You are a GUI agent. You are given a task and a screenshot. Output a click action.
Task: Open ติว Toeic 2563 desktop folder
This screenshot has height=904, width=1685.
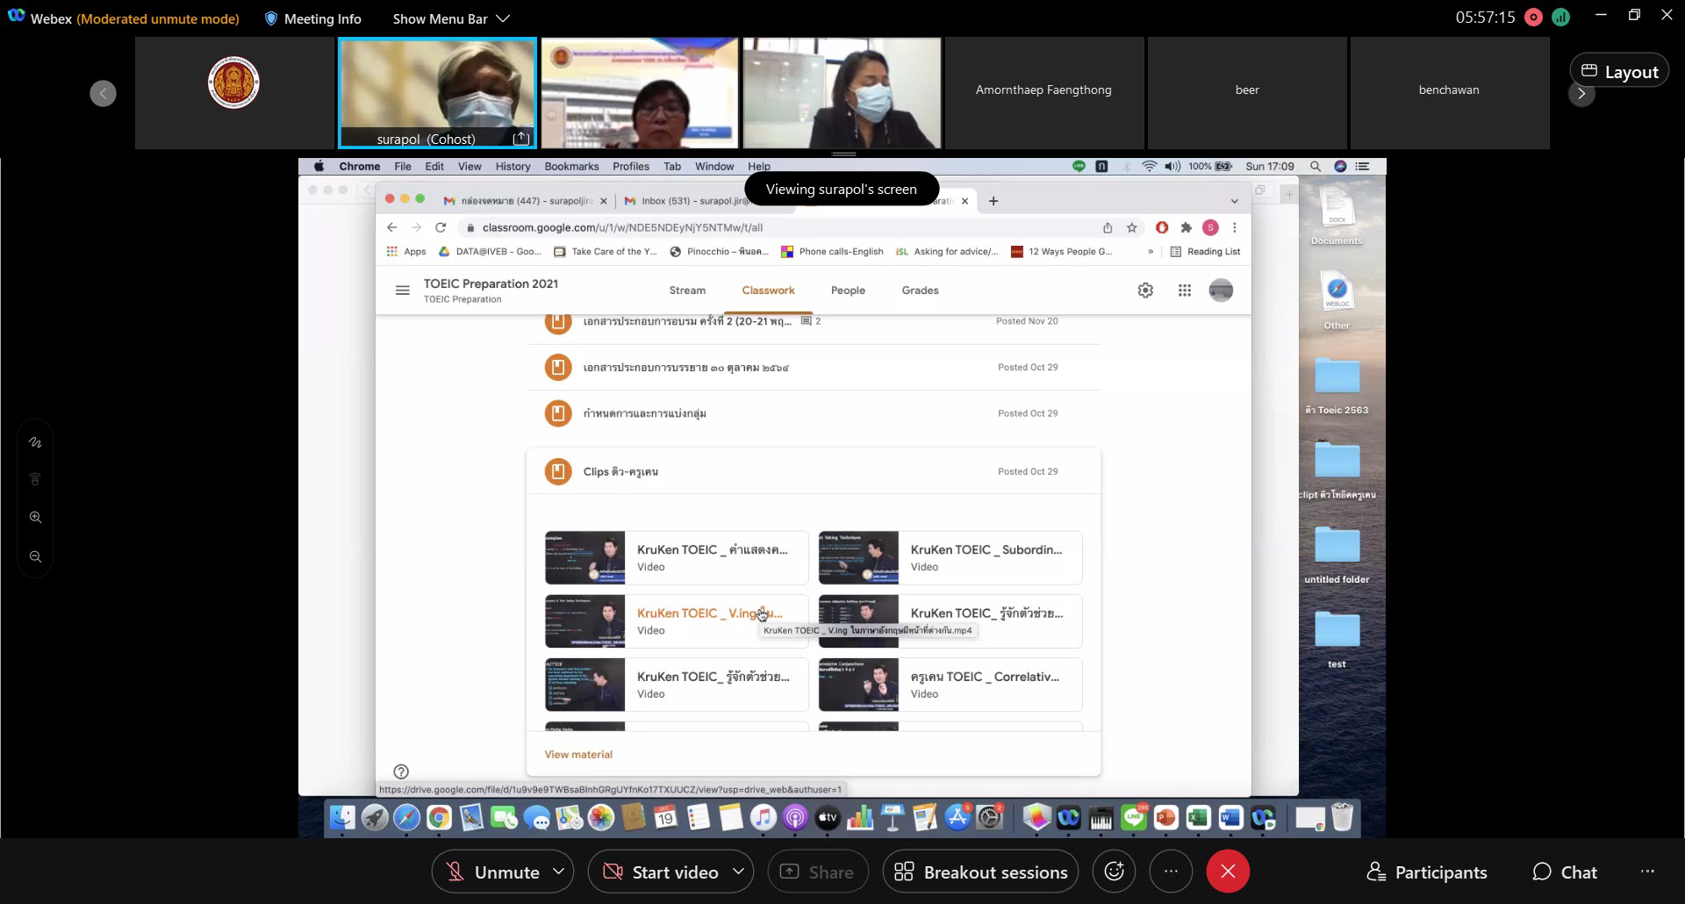(1337, 385)
